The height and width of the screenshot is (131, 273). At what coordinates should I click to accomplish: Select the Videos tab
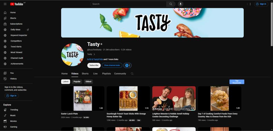tap(75, 73)
